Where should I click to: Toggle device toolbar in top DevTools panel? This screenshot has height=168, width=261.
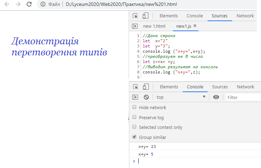point(146,16)
